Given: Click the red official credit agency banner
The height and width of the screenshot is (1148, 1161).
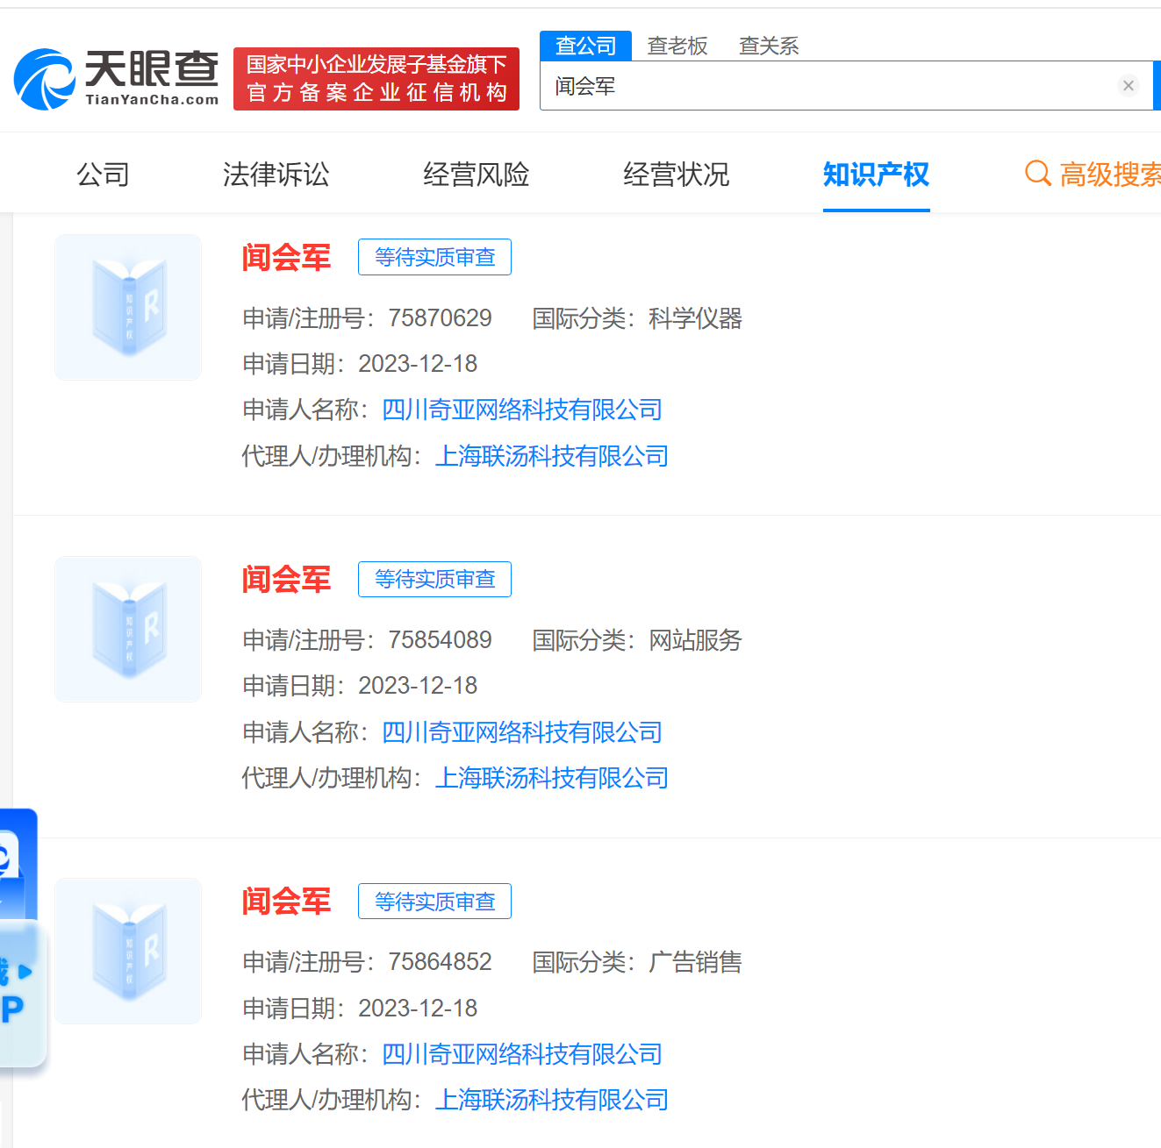Looking at the screenshot, I should [376, 79].
